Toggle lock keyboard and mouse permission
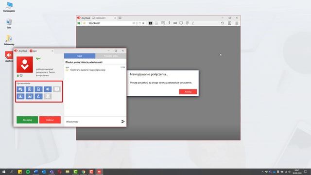Viewport: 311px width, 175px height. pyautogui.click(x=20, y=96)
